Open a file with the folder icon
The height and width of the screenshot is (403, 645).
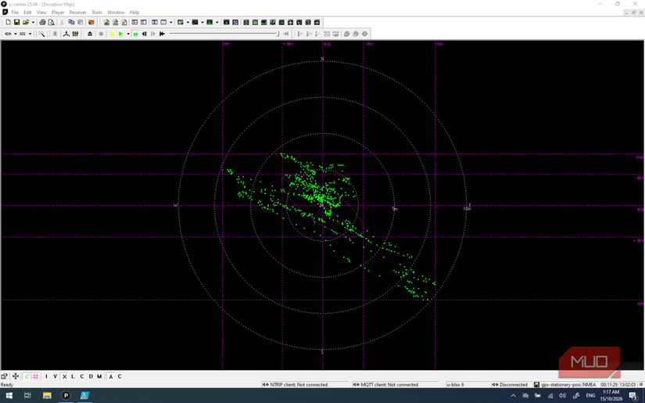pos(26,22)
